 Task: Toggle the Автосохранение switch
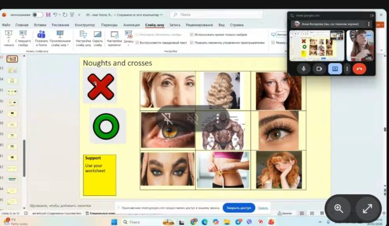click(37, 14)
